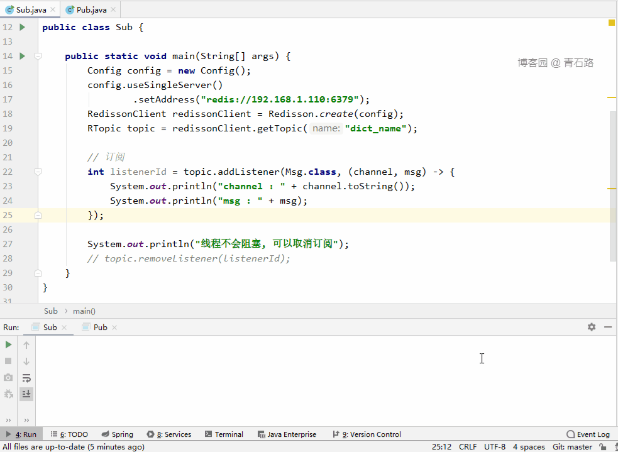Rerun the Sub run configuration
This screenshot has height=452, width=618.
8,345
